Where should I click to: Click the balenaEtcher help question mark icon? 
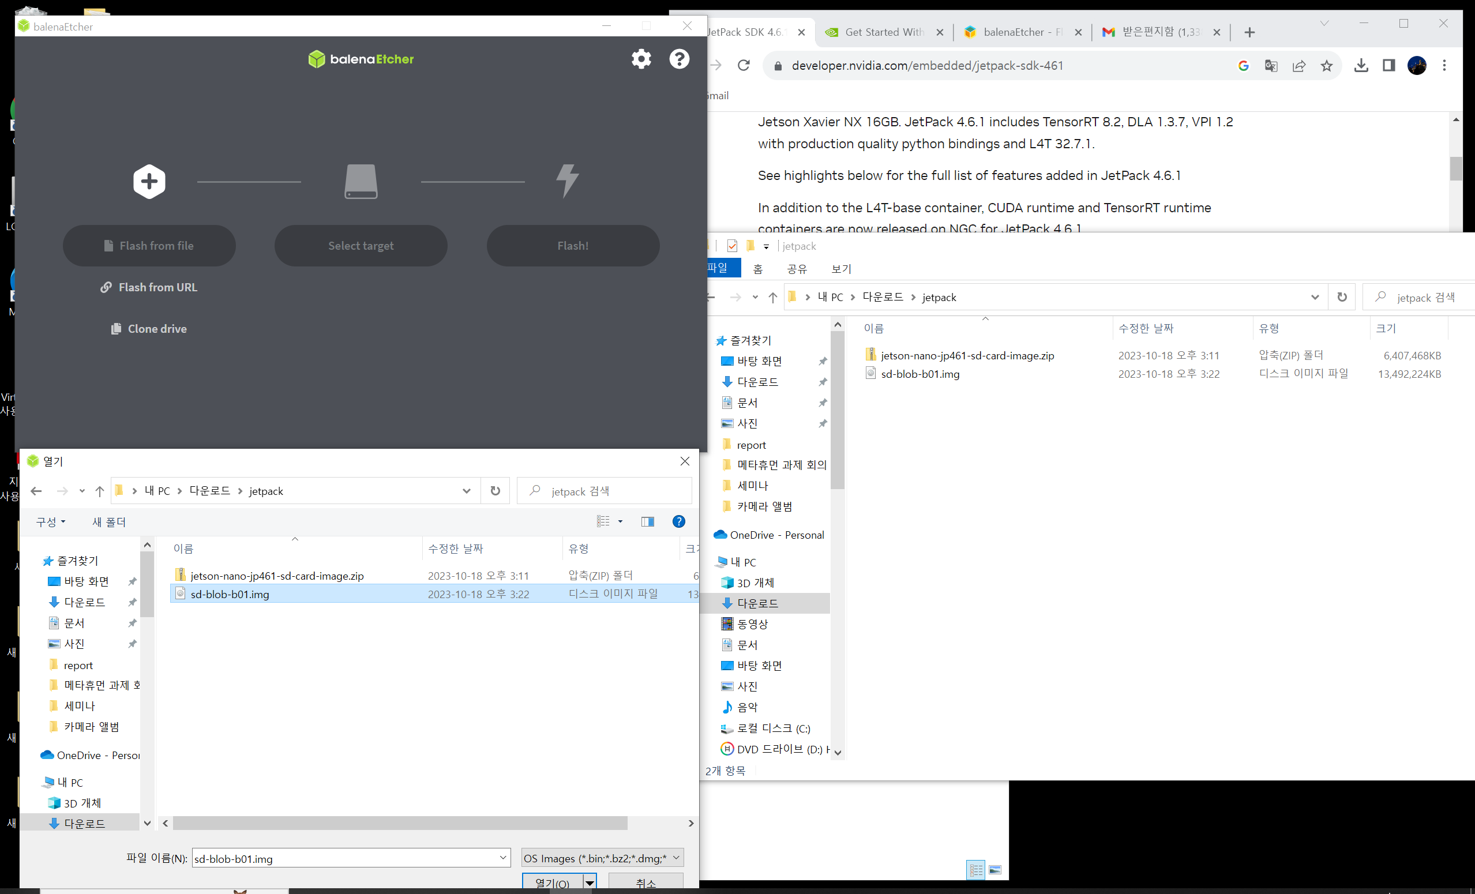coord(679,59)
